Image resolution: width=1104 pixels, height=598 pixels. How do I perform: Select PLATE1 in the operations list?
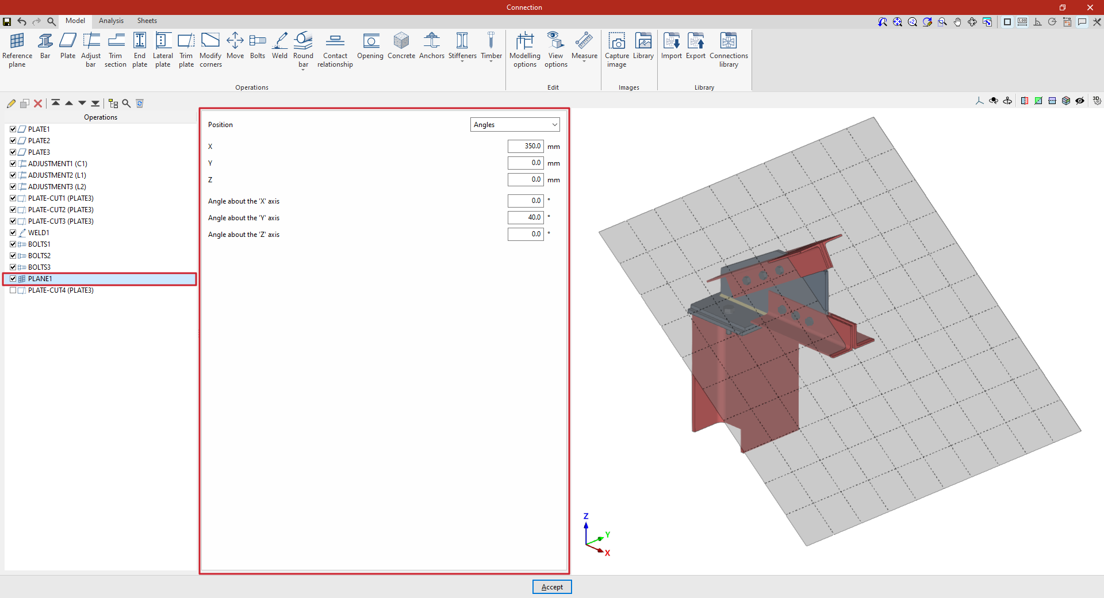click(x=39, y=129)
